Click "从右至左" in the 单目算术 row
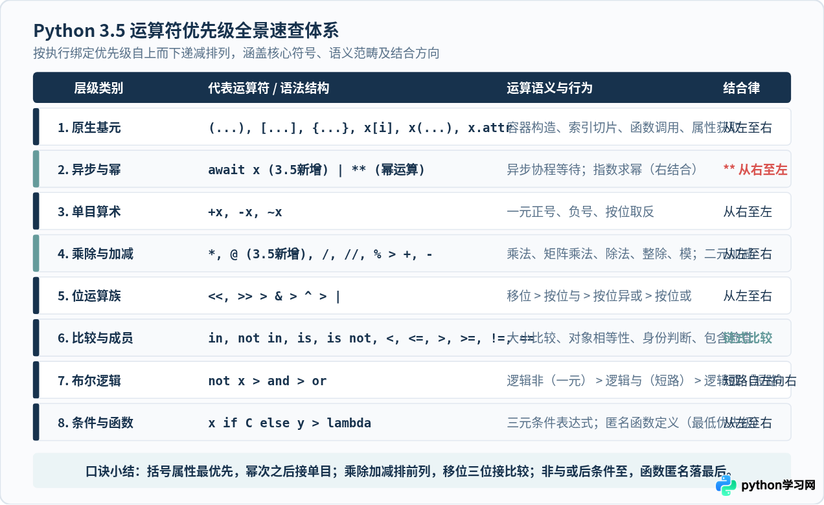 coord(748,212)
